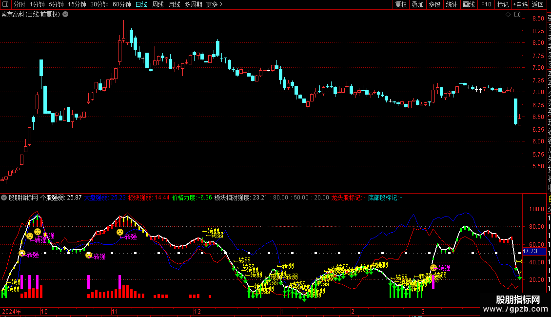Click the 复权 adjustment button
The width and height of the screenshot is (551, 317).
coord(401,4)
